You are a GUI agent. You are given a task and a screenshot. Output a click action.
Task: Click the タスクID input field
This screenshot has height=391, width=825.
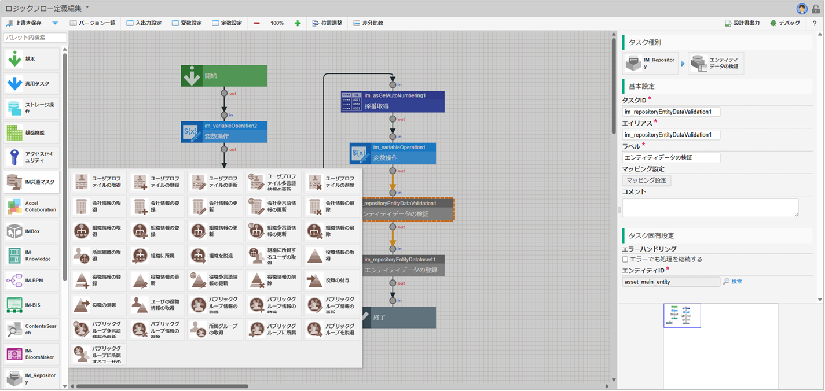(671, 112)
